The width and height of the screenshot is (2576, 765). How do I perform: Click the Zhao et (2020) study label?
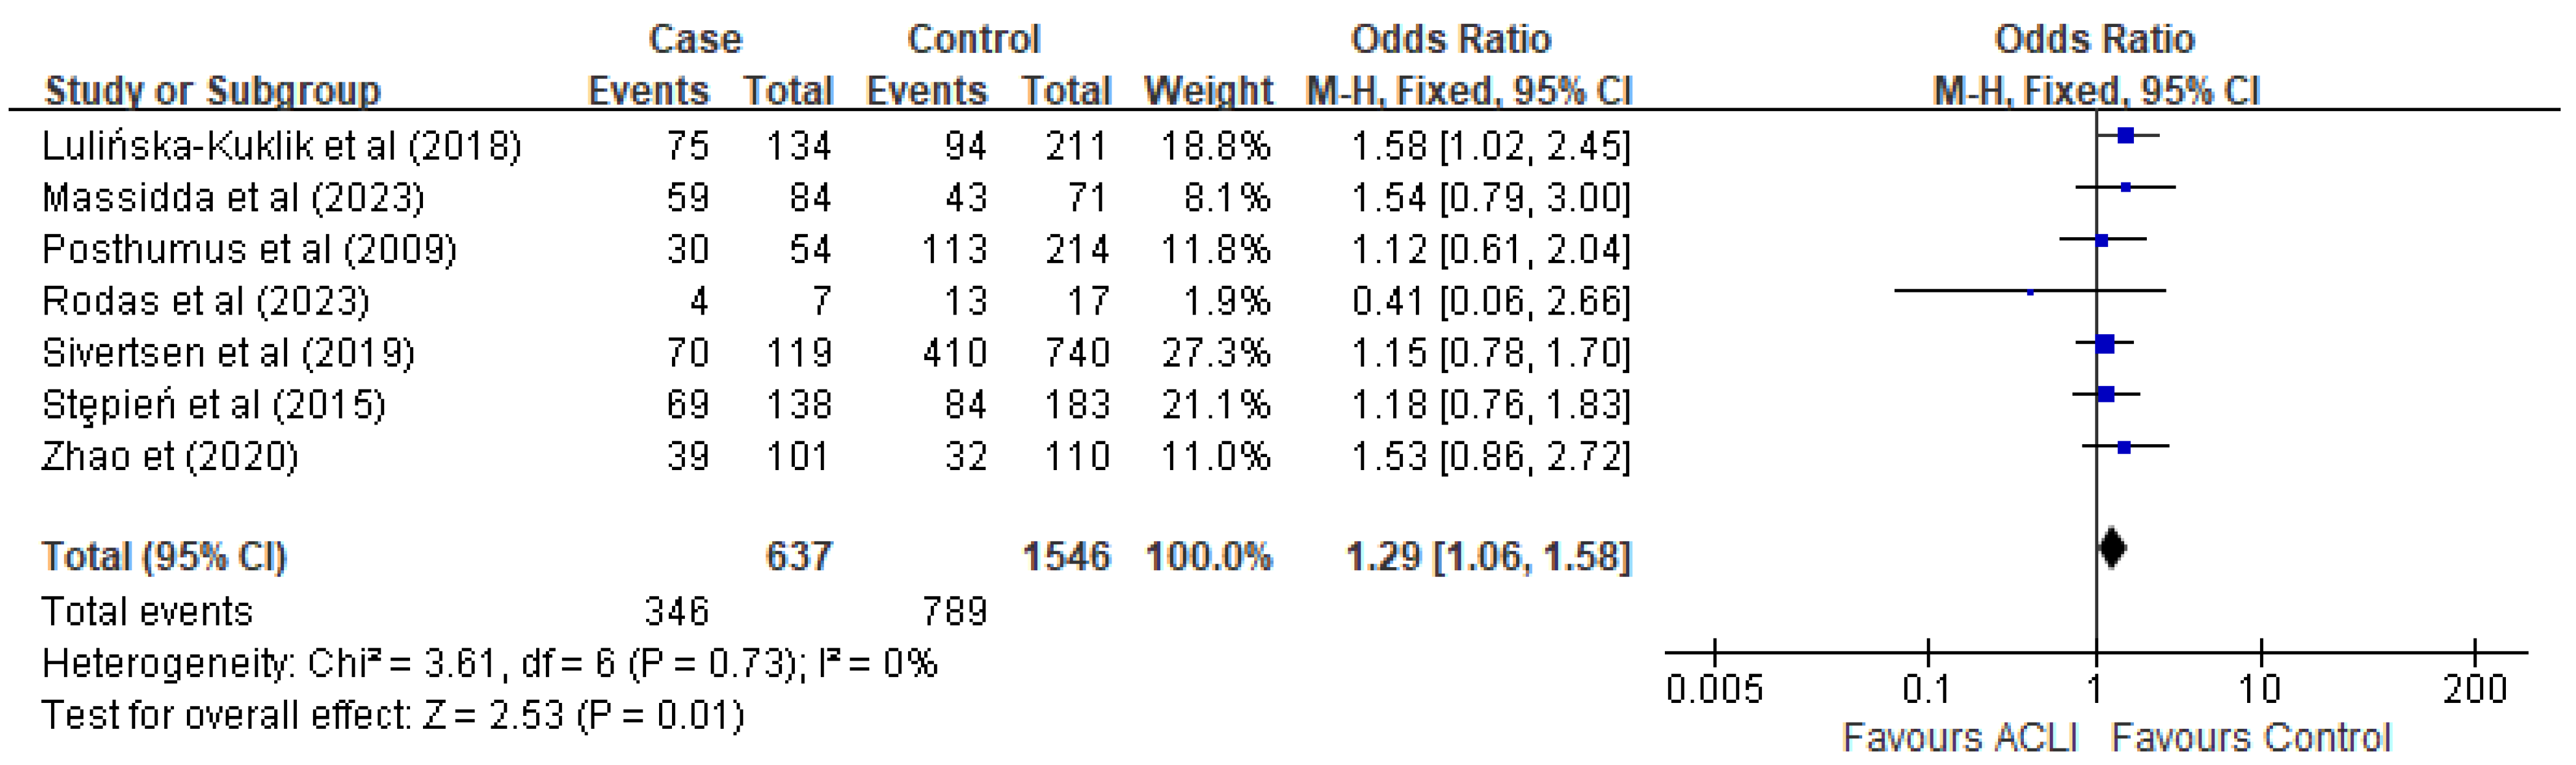[x=169, y=457]
